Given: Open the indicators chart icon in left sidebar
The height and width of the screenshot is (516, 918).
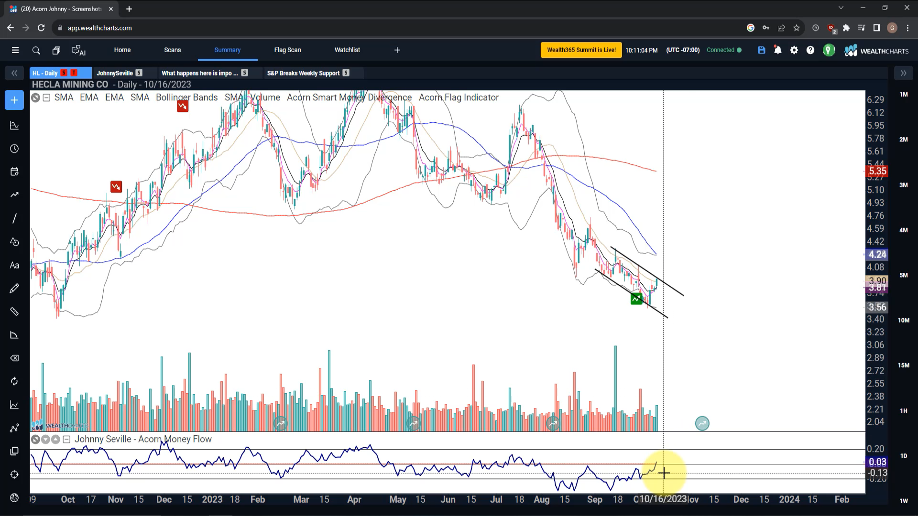Looking at the screenshot, I should tap(14, 126).
